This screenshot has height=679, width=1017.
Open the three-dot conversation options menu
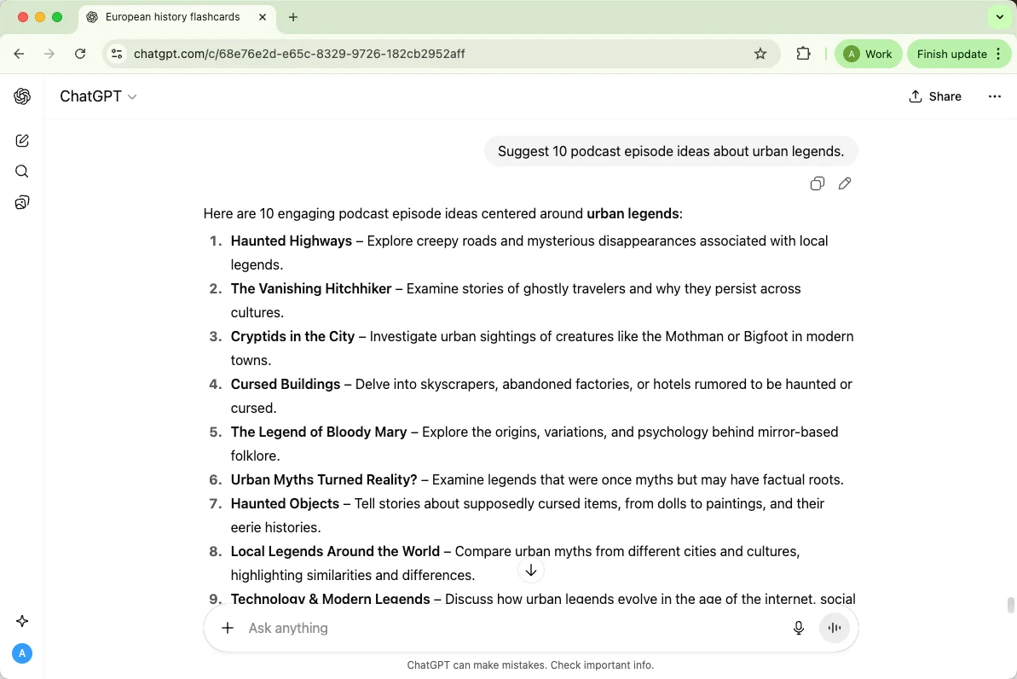point(994,96)
